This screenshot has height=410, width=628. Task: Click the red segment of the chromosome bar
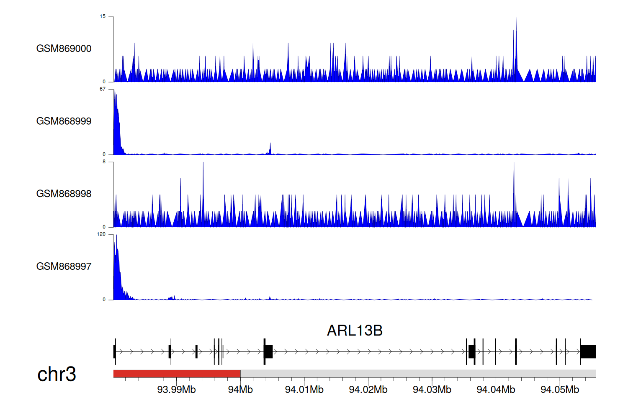(x=177, y=374)
